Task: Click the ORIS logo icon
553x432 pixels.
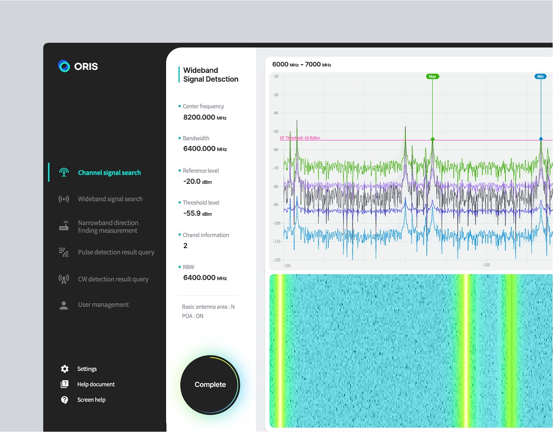Action: 64,66
